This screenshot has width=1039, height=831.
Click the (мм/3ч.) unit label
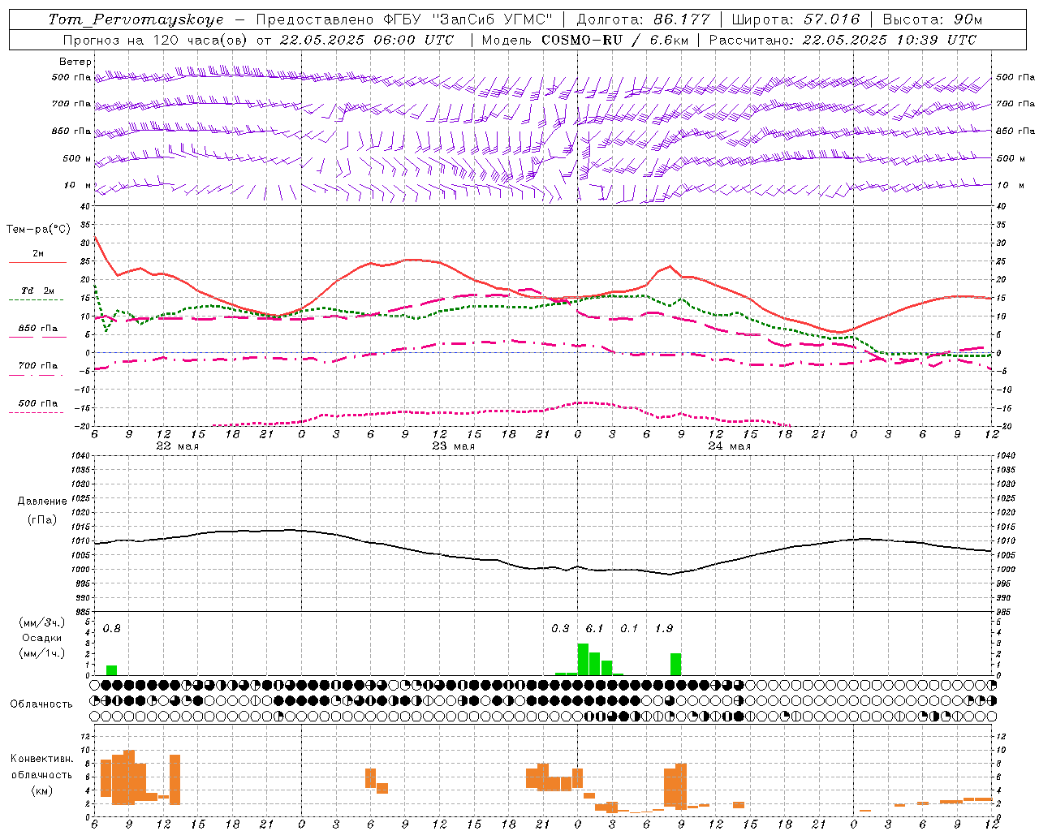click(x=41, y=622)
